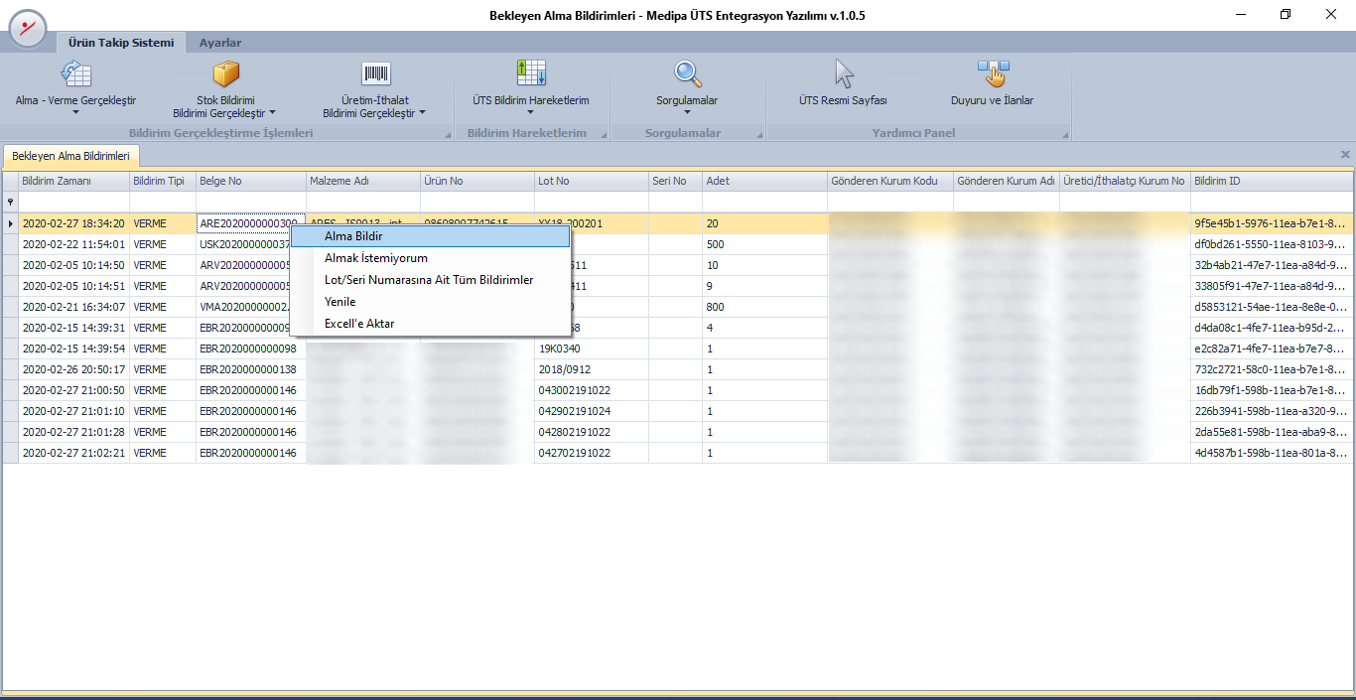Click the ÜTS Bildirim Hareketlerim icon

[x=531, y=73]
